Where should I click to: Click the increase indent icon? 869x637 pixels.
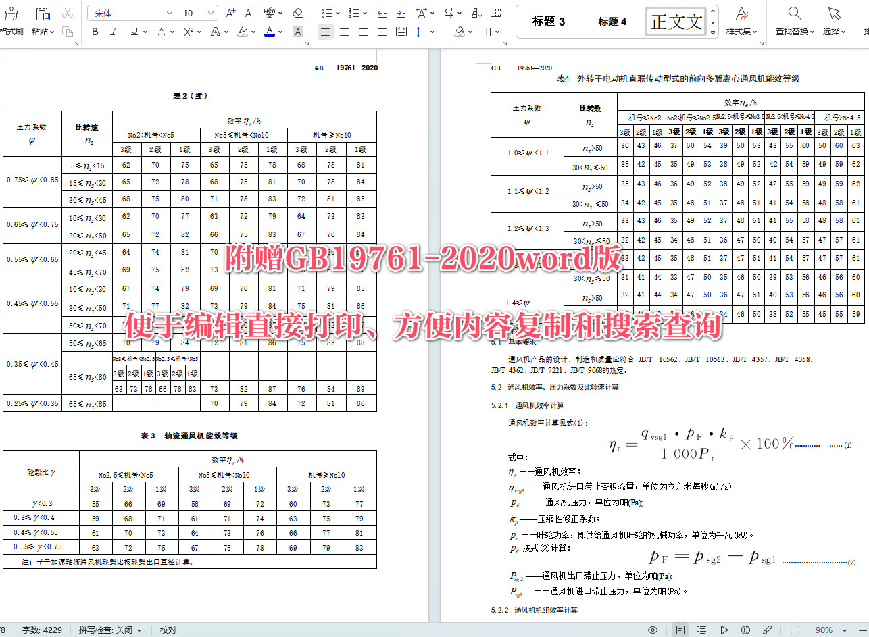pos(401,12)
